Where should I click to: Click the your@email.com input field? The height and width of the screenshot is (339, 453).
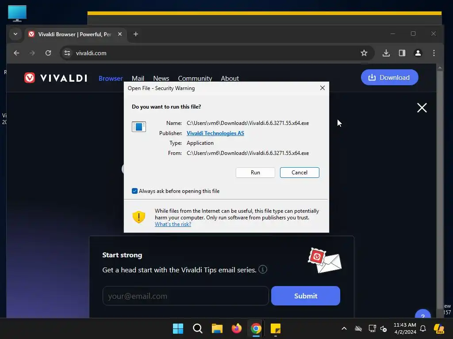coord(185,296)
